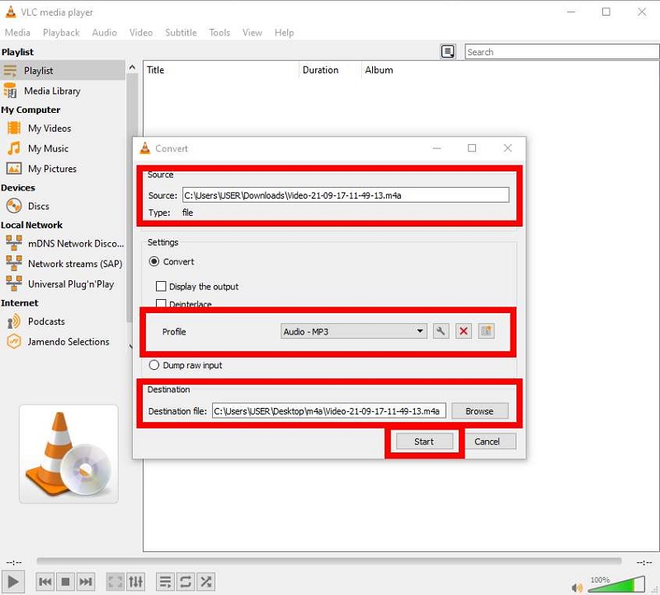Maximize the Convert dialog window

click(472, 148)
